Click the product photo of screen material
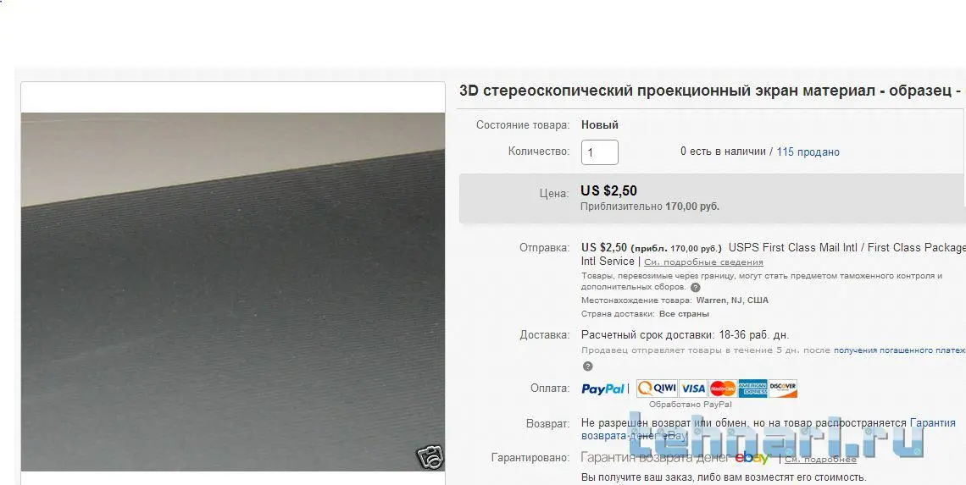The width and height of the screenshot is (966, 485). click(x=233, y=292)
